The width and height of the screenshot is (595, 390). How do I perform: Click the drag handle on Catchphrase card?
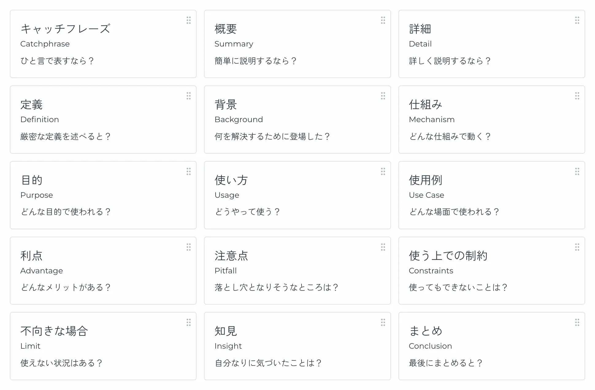[189, 20]
